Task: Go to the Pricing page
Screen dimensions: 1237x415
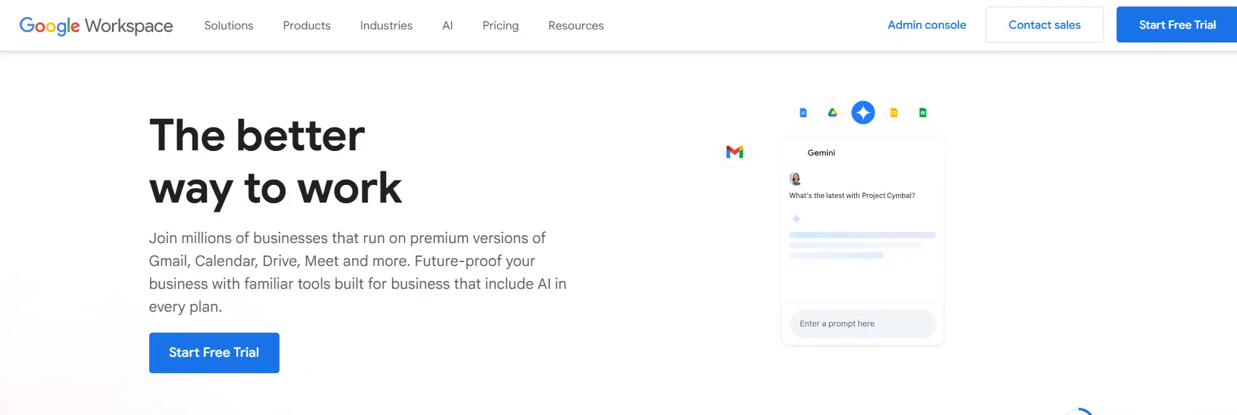Action: click(501, 25)
